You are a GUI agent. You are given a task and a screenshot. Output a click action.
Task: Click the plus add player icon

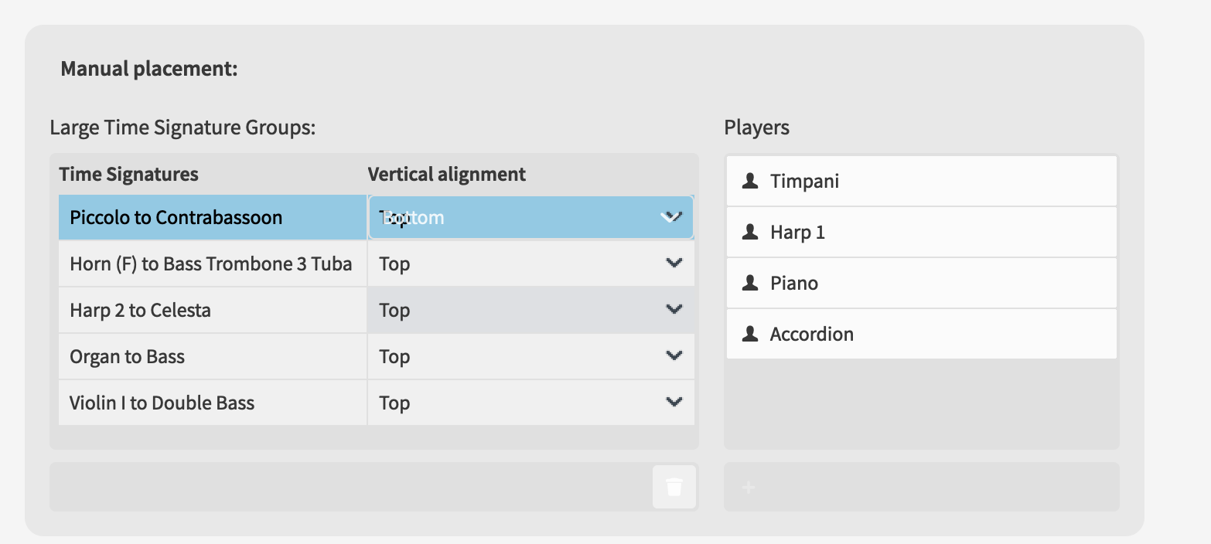[748, 487]
